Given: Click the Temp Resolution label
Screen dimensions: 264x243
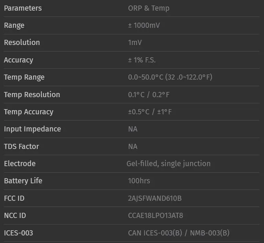Looking at the screenshot, I should point(32,94).
